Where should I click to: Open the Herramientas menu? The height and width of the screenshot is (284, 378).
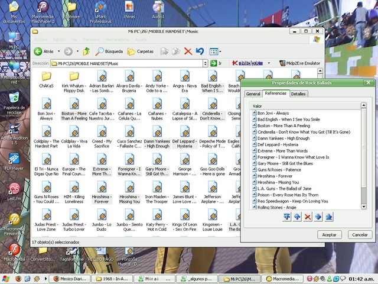(117, 40)
